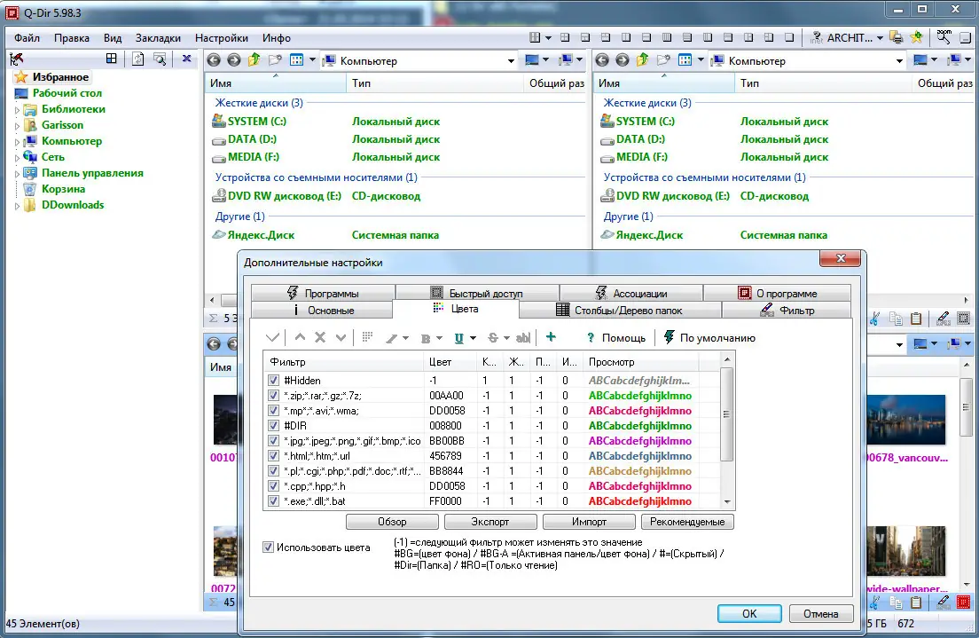
Task: Toggle checkbox for *.cpp;*.hpp filter
Action: click(273, 485)
